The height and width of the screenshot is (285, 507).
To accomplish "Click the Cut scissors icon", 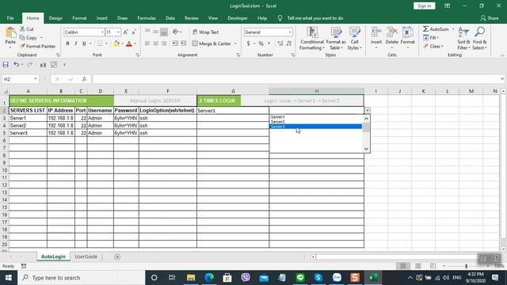I will [x=22, y=29].
